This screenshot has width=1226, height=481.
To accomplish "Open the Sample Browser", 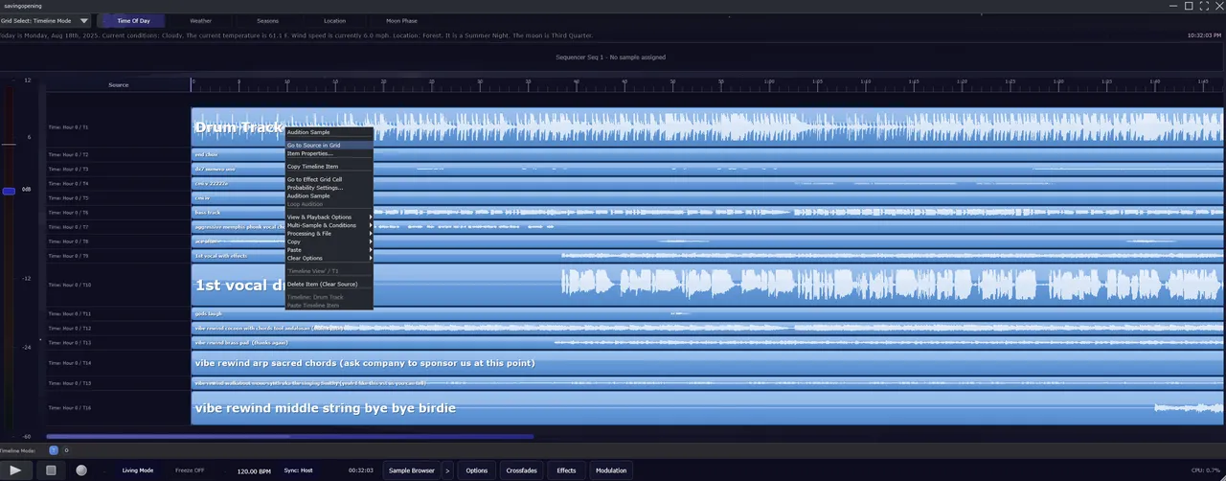I will tap(411, 470).
